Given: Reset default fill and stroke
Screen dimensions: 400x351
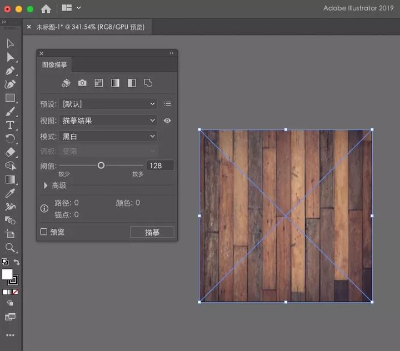Looking at the screenshot, I should [5, 262].
